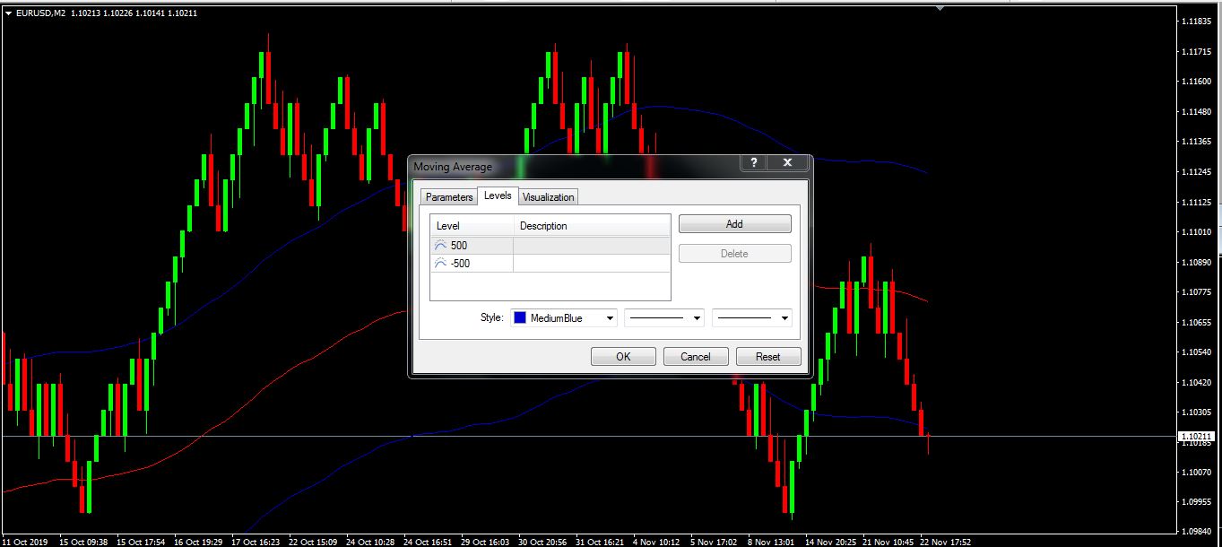
Task: Click the 1.10890 price axis label
Action: coord(1196,262)
